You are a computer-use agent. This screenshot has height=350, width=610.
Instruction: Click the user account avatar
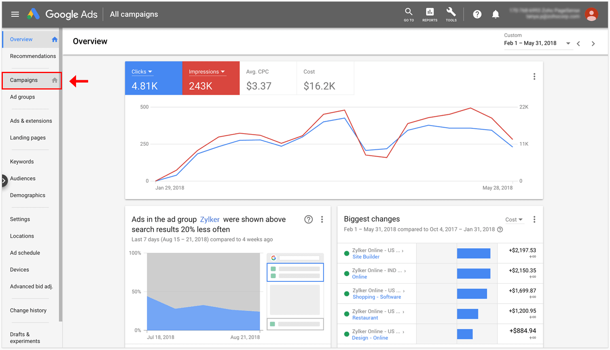click(591, 14)
